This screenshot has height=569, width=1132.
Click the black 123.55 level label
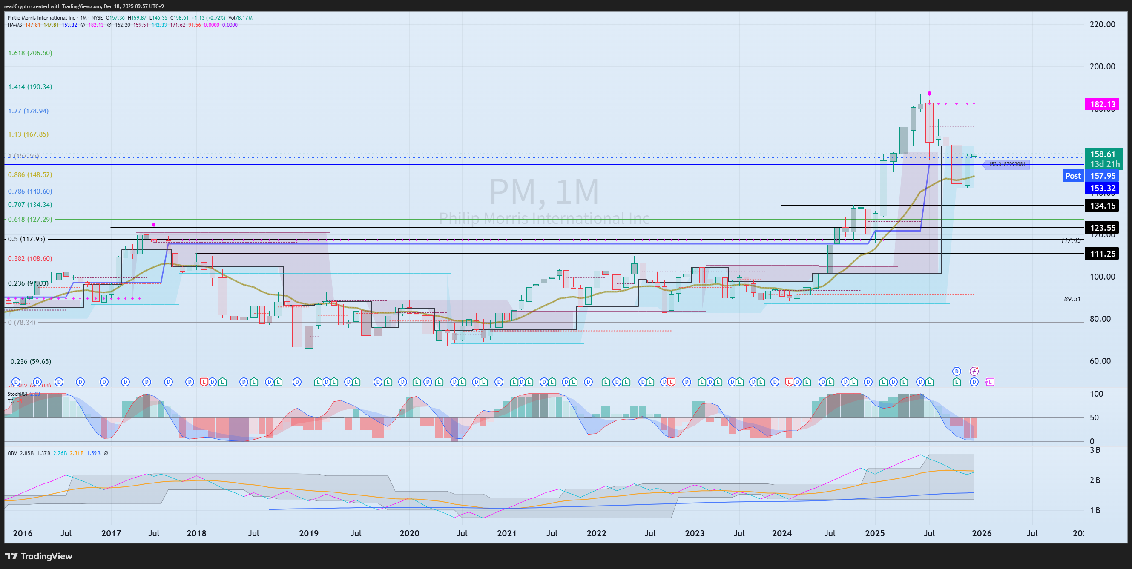coord(1102,227)
